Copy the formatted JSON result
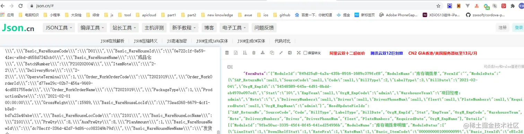The width and height of the screenshot is (524, 134). (x=272, y=53)
